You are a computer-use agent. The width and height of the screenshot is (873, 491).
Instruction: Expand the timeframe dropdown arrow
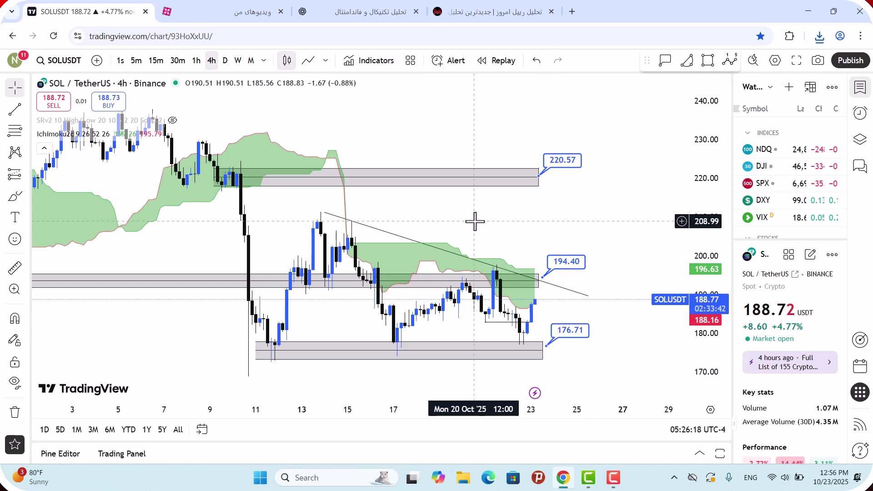(x=264, y=60)
